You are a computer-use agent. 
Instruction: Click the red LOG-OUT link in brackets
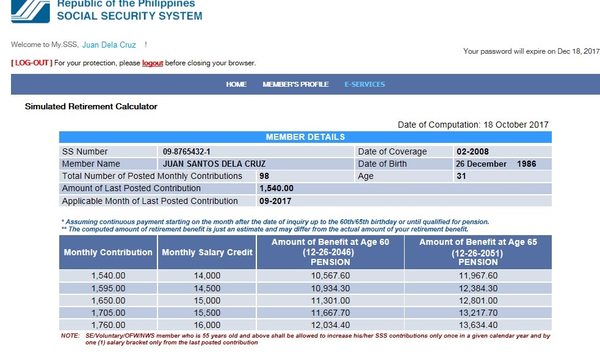click(32, 63)
